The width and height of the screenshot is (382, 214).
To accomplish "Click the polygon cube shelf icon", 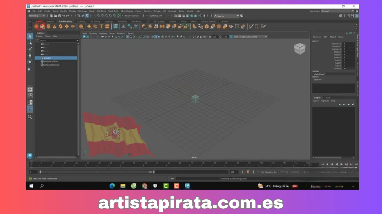I will pyautogui.click(x=43, y=26).
